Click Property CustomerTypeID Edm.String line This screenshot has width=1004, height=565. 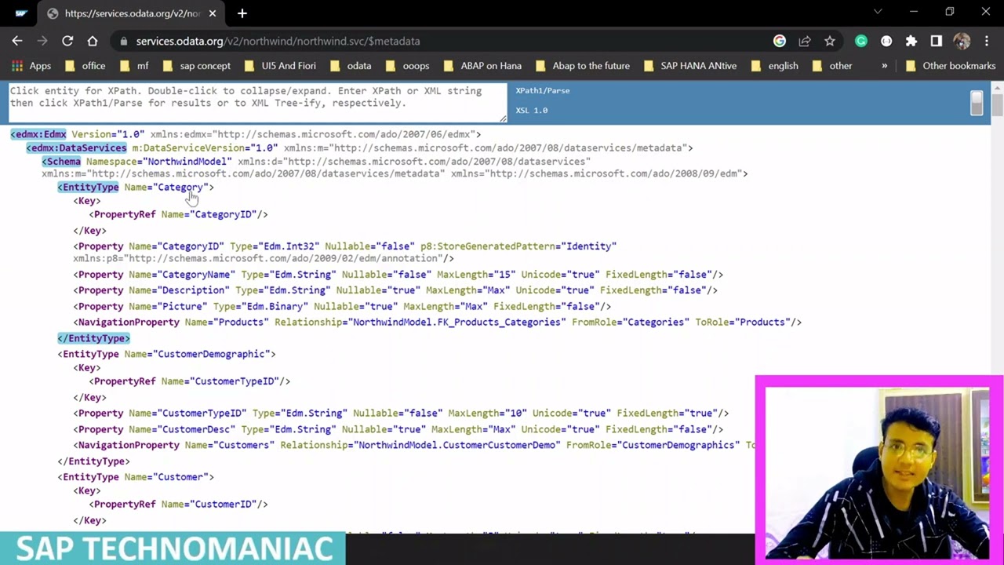(401, 413)
